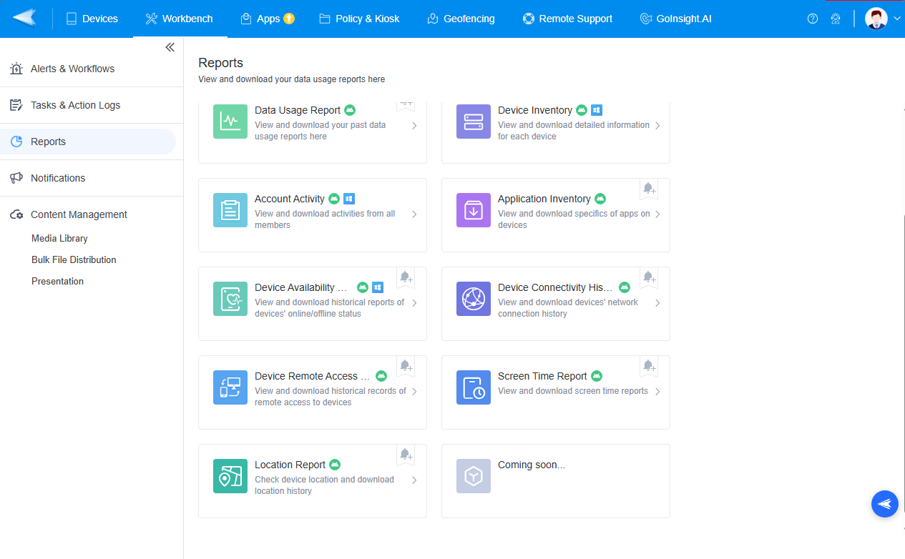This screenshot has width=905, height=559.
Task: Click the Device Connectivity History globe icon
Action: click(x=474, y=299)
